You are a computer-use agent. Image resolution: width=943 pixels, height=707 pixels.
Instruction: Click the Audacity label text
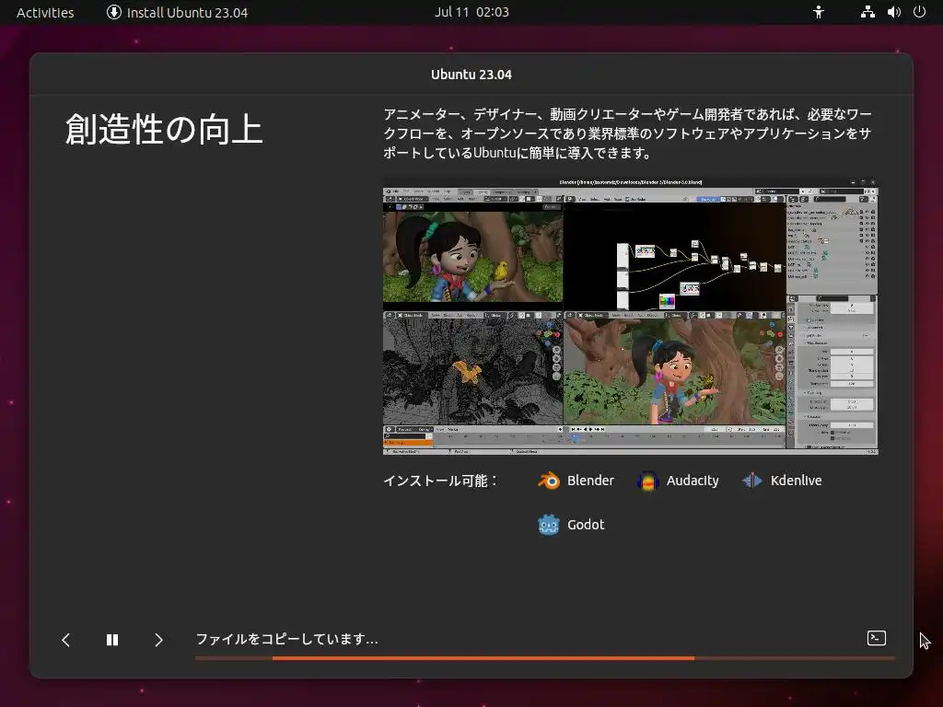[693, 481]
